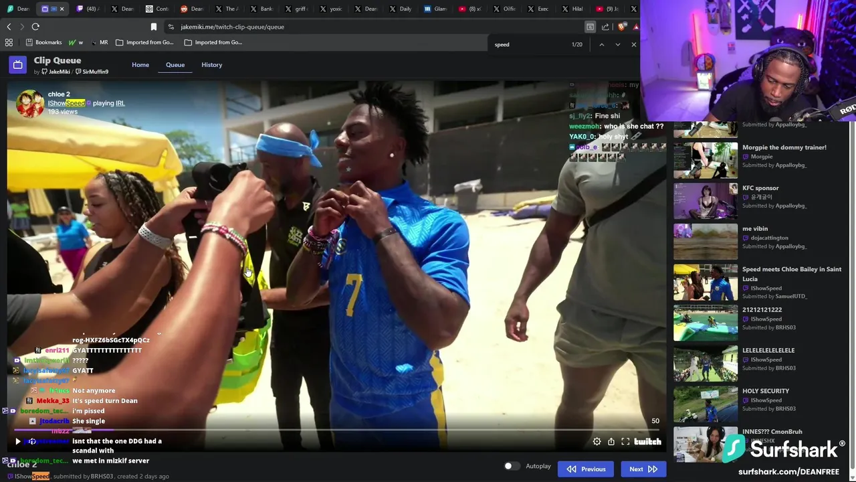
Task: Select the Queue tab
Action: point(175,65)
